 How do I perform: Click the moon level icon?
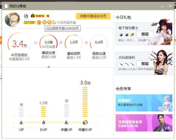54,22
